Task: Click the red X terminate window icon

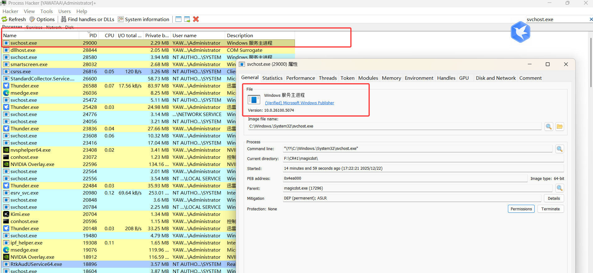Action: pyautogui.click(x=196, y=19)
